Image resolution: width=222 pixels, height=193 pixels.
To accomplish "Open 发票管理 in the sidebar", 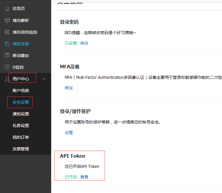I will click(x=21, y=149).
